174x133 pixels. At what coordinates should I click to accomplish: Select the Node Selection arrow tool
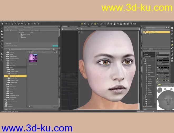[x=88, y=24]
